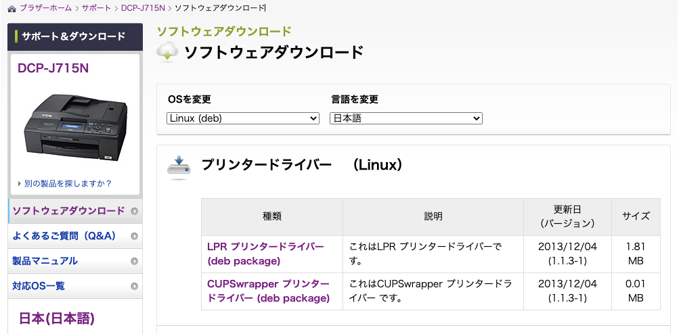Open よくあるご質問（Q&A） sidebar item
This screenshot has width=681, height=334.
75,236
